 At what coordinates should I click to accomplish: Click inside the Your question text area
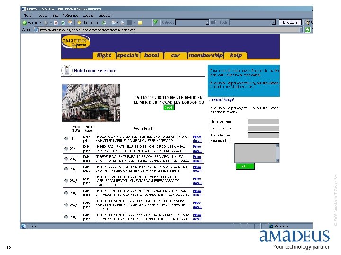pos(255,153)
